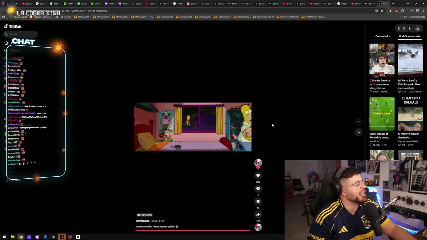Open the Todos los favoritos folder

415,17
